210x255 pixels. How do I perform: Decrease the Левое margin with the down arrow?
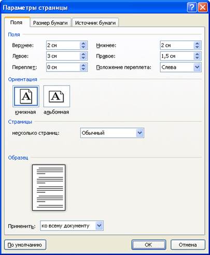pos(83,58)
